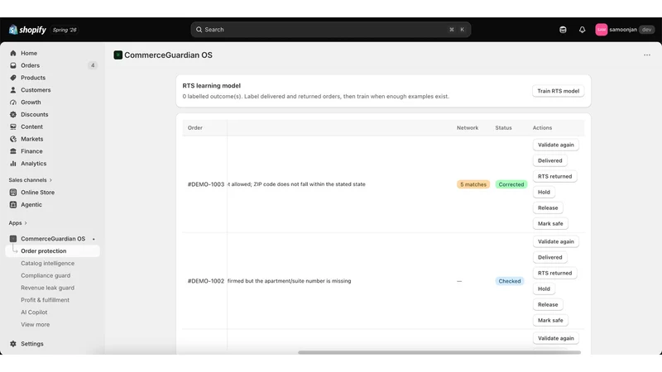The image size is (662, 372).
Task: Click the Corrected status badge
Action: 511,184
